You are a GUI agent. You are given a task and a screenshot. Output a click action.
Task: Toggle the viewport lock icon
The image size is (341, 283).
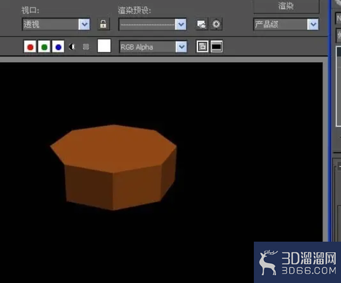pyautogui.click(x=103, y=24)
